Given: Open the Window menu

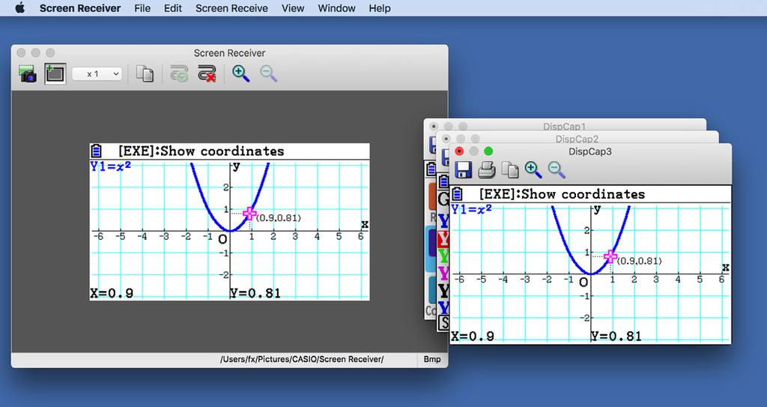Looking at the screenshot, I should (x=336, y=8).
